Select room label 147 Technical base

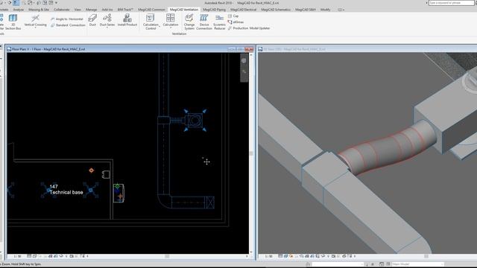[66, 190]
